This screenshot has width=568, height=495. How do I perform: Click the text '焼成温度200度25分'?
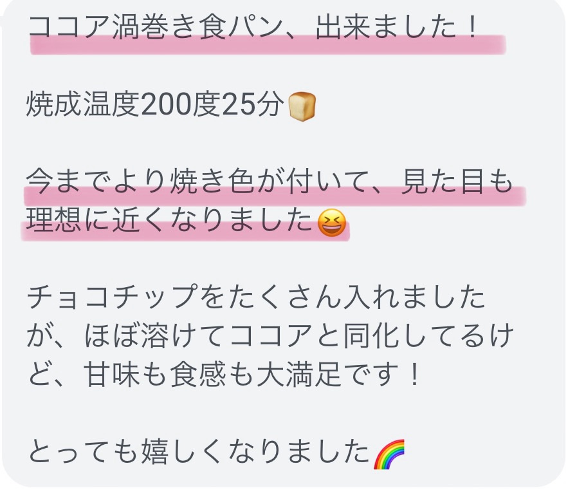pos(154,105)
